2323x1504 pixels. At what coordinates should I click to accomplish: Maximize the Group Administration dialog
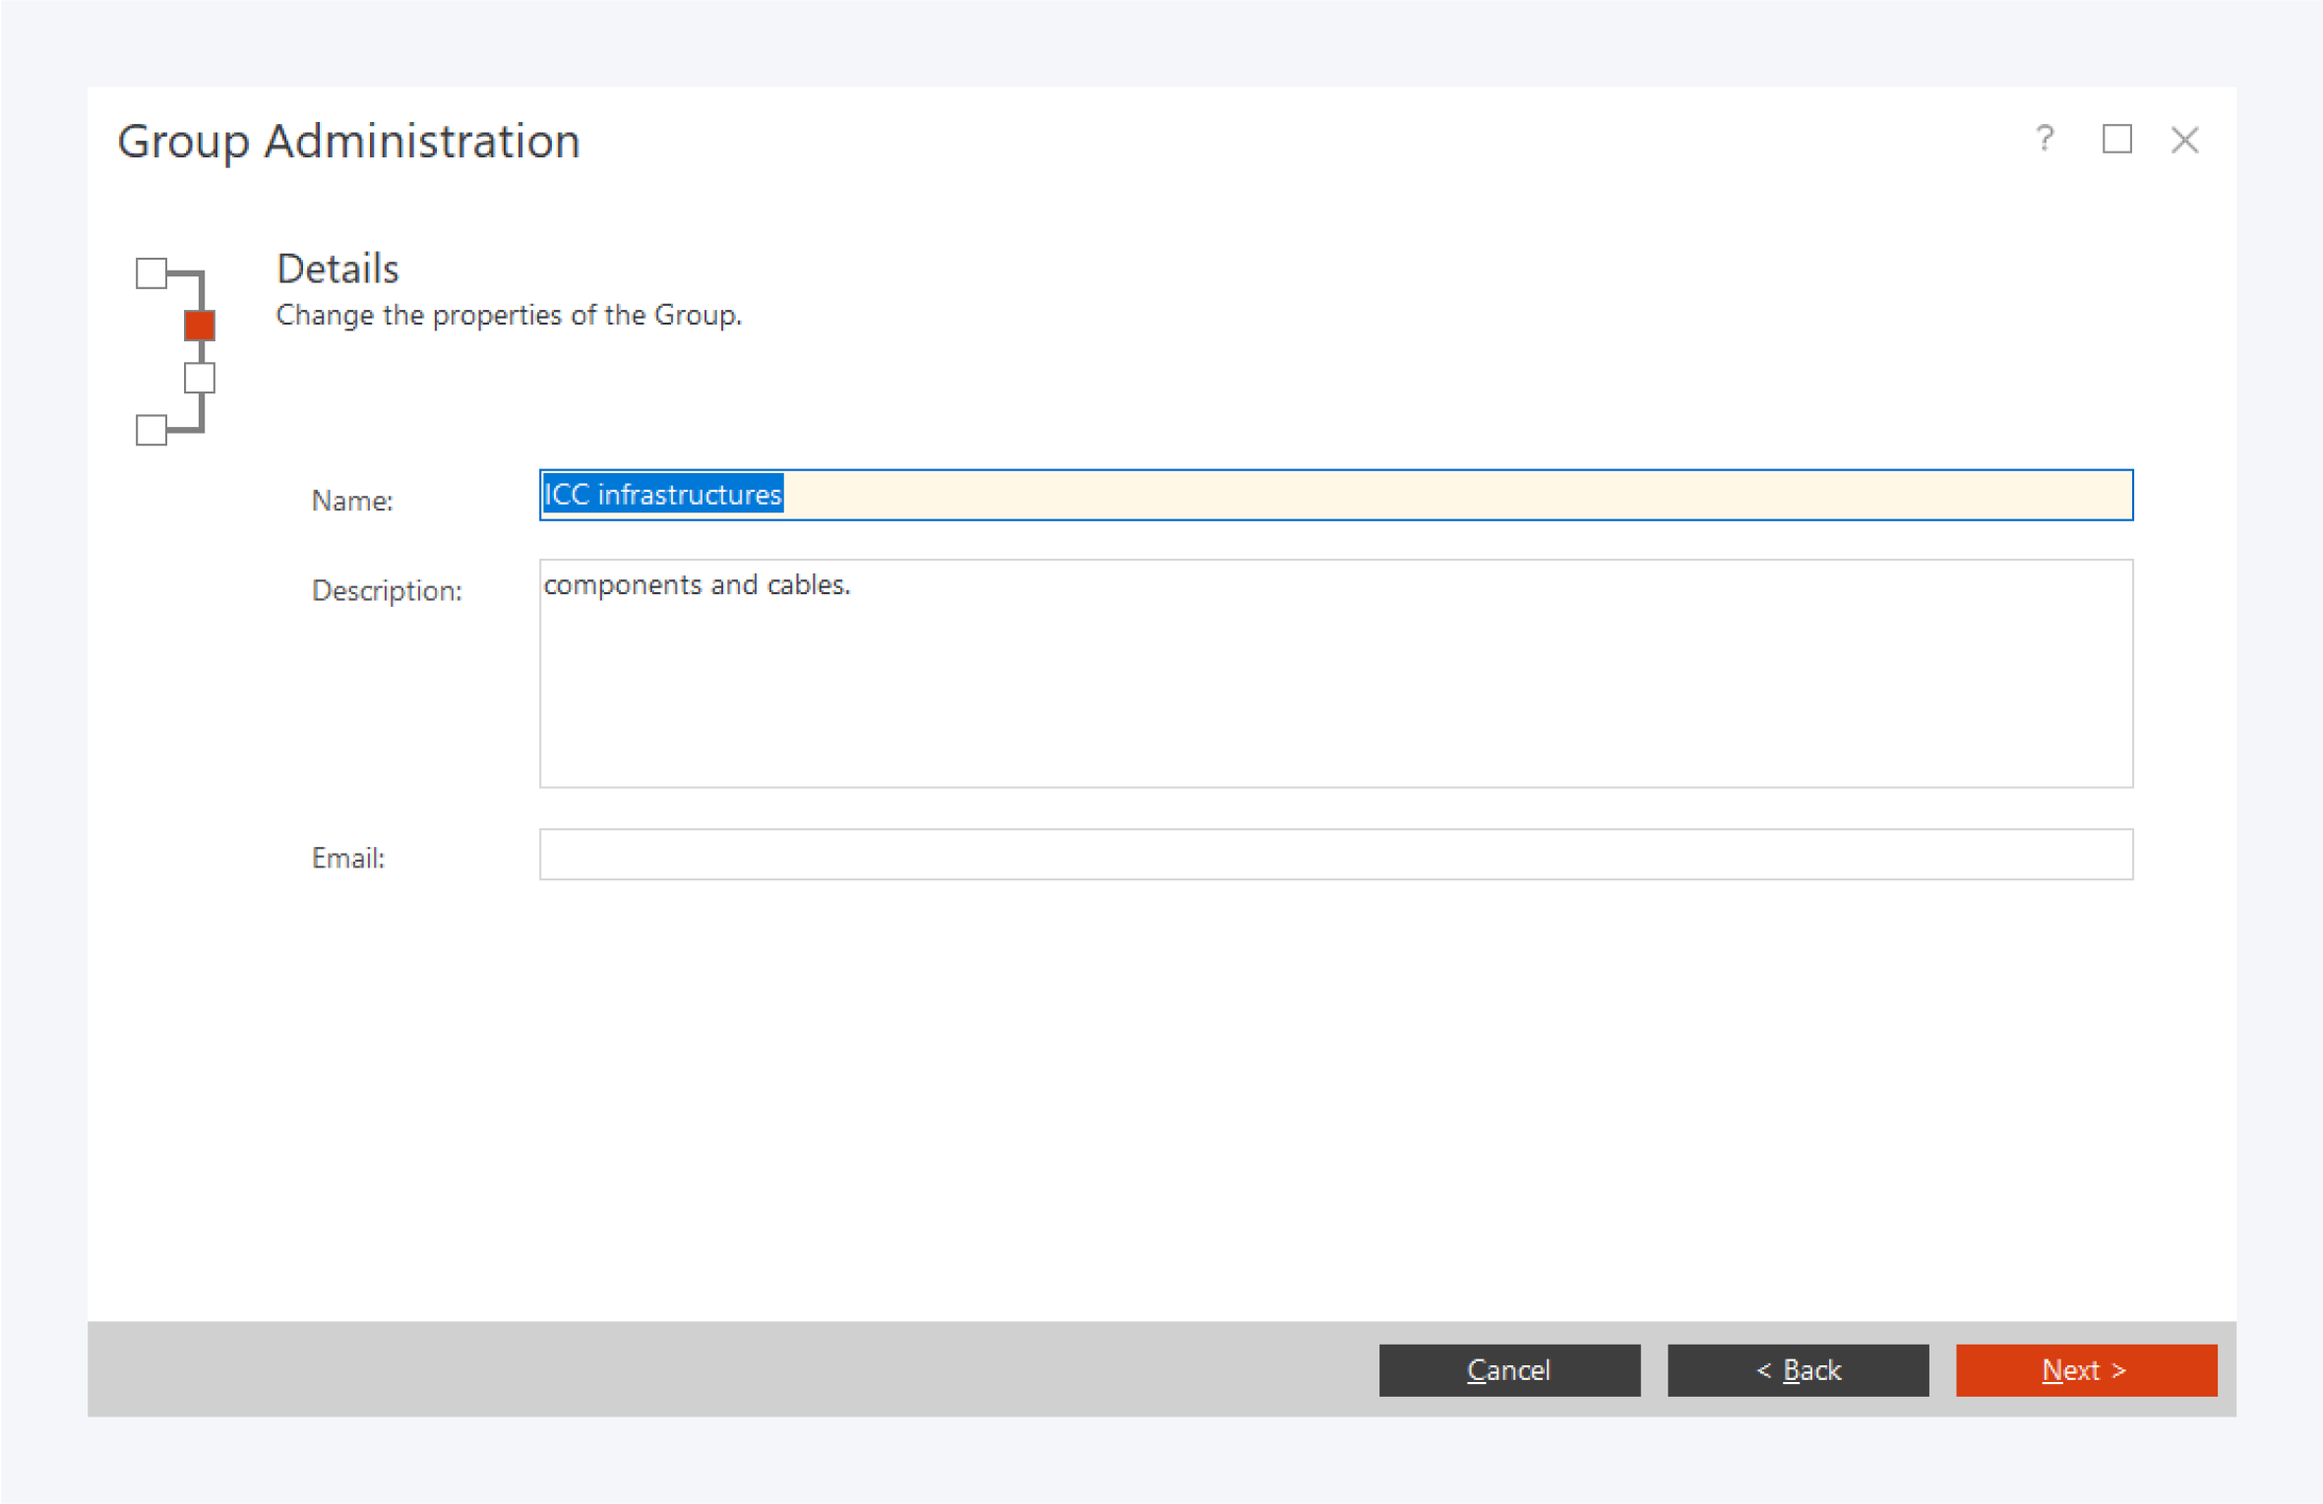coord(2116,139)
